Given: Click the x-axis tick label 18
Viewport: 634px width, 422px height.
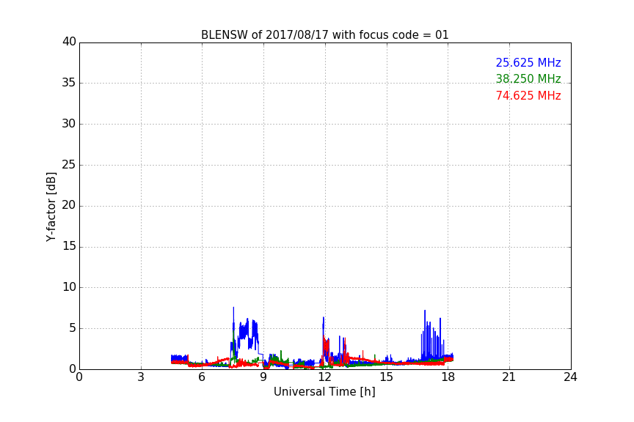Looking at the screenshot, I should [x=448, y=377].
